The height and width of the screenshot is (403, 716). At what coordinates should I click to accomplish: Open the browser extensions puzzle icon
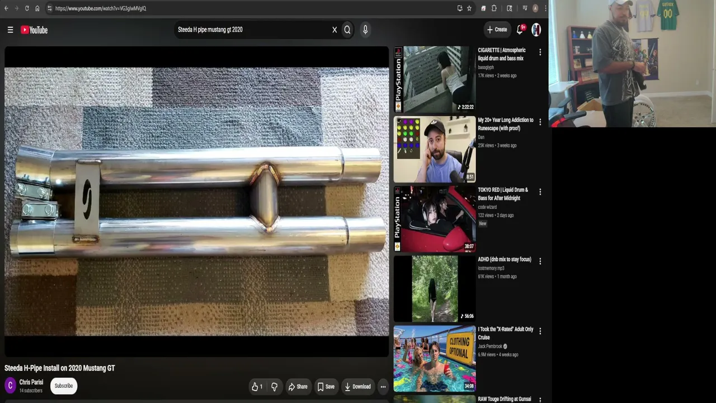(494, 8)
